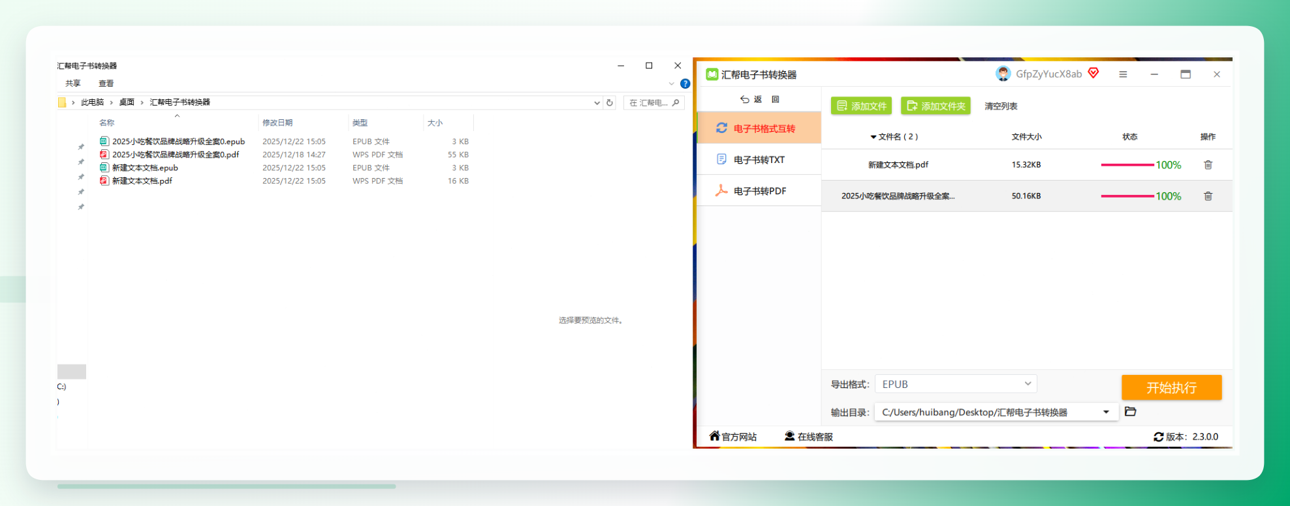This screenshot has width=1290, height=506.
Task: Sort by 修改日期 column
Action: click(277, 123)
